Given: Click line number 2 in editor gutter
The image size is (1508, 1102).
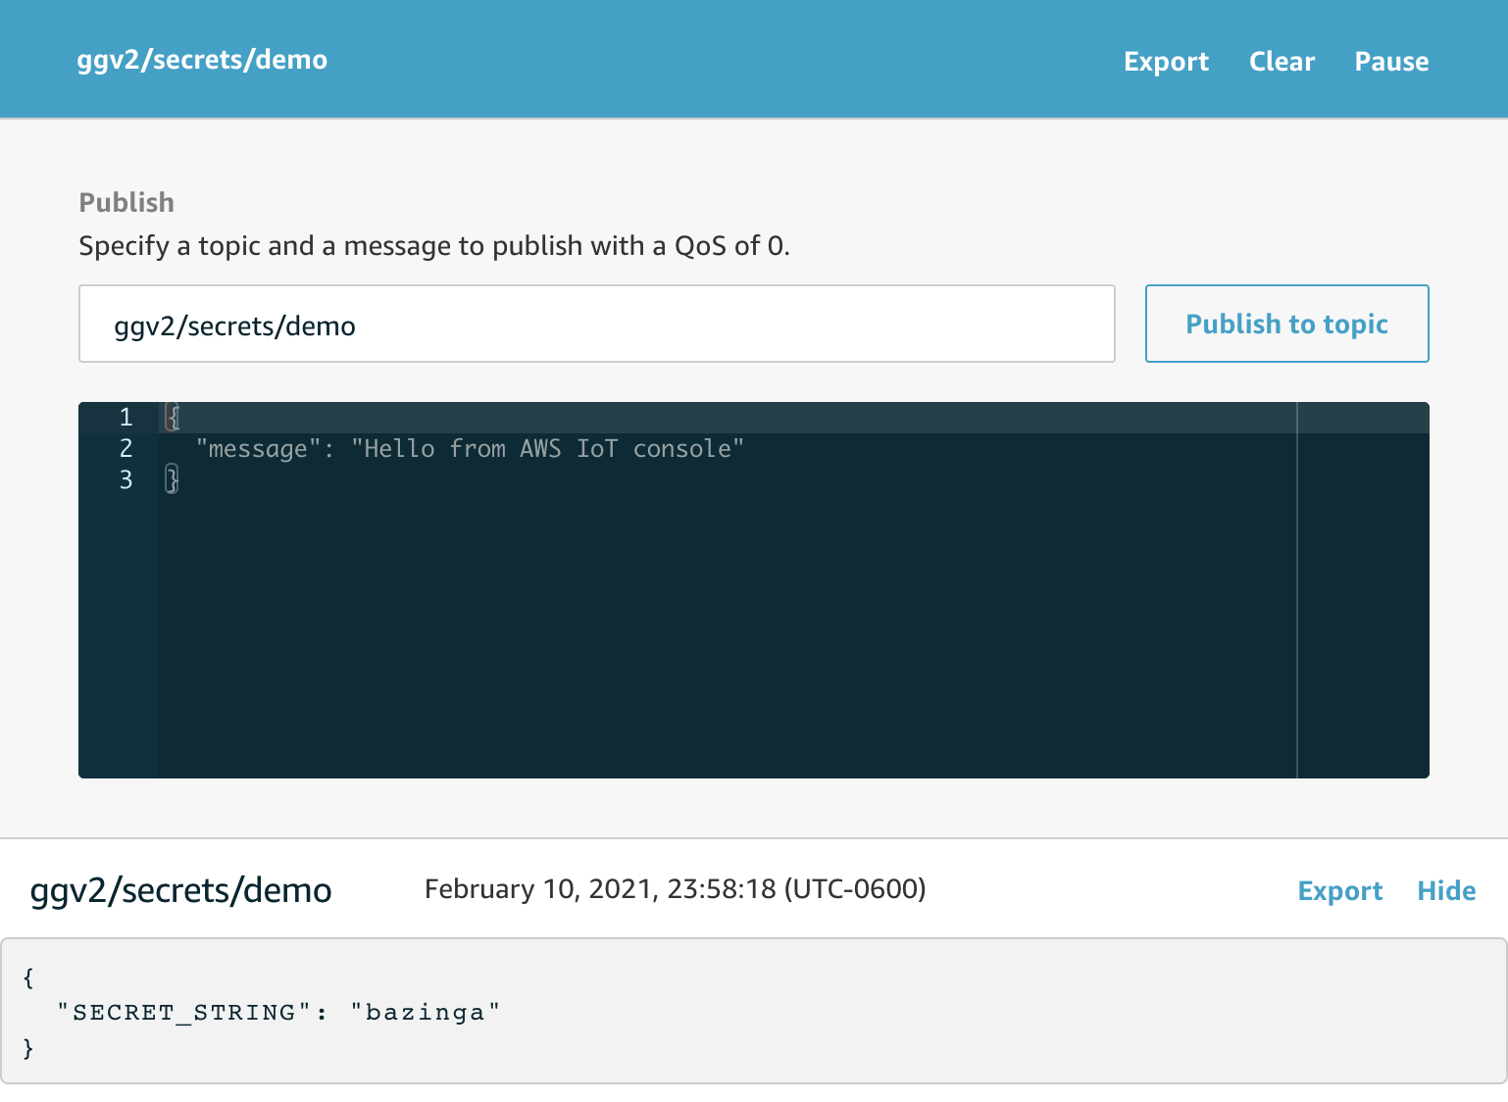Looking at the screenshot, I should 126,448.
